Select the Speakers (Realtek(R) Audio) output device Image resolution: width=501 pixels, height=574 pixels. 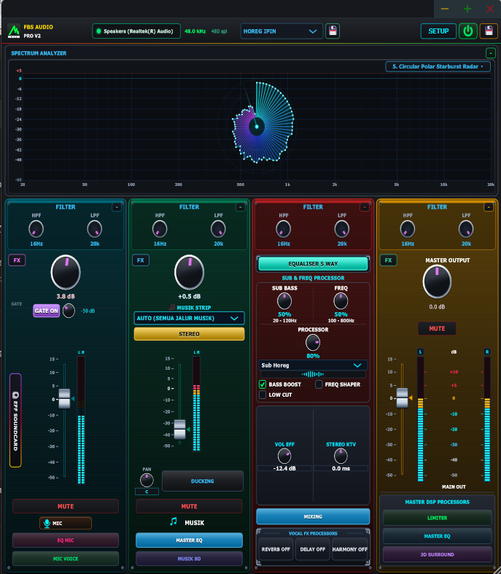coord(136,31)
